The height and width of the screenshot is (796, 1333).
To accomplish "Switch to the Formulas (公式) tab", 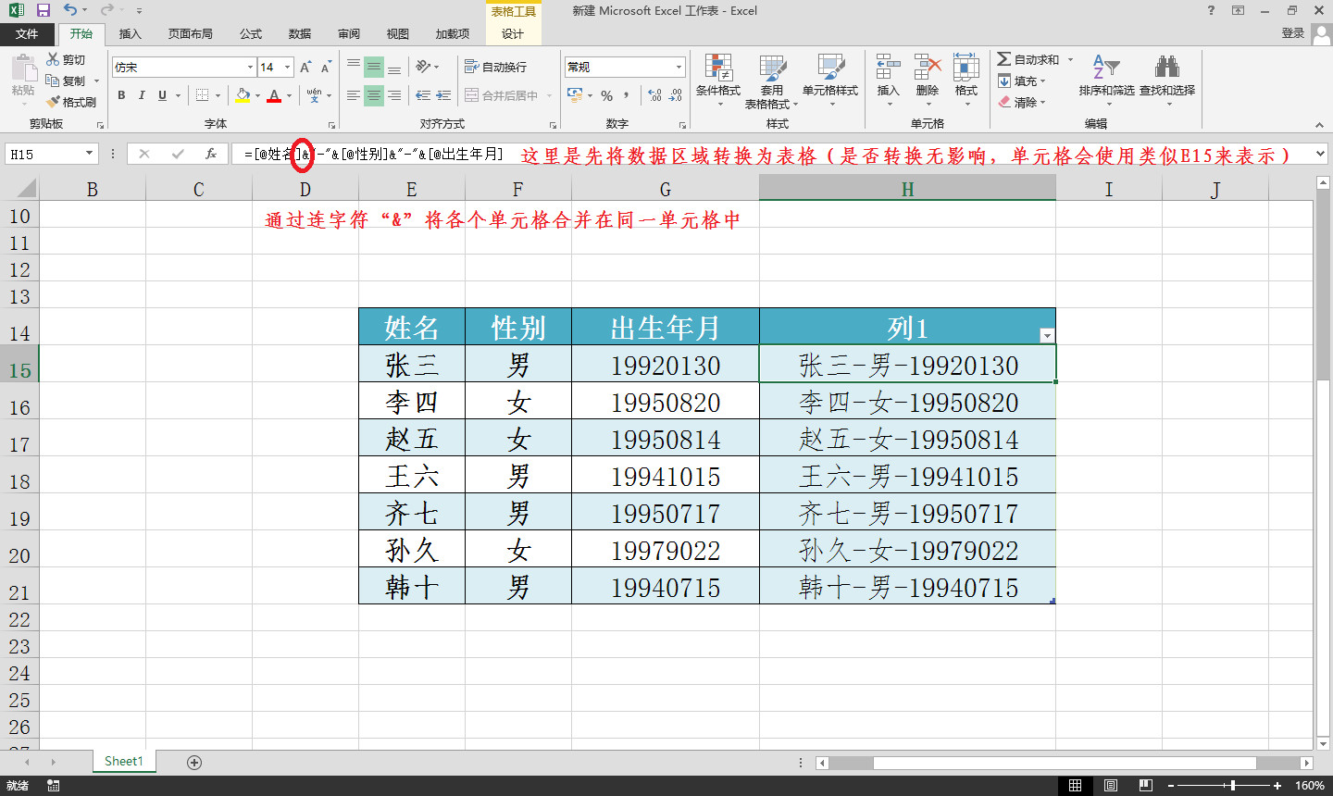I will pyautogui.click(x=251, y=33).
